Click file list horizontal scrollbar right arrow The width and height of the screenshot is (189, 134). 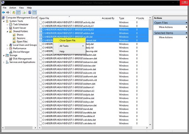[x=147, y=128]
